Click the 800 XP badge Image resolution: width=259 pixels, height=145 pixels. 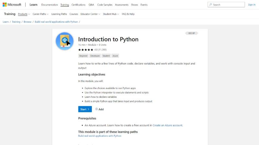(x=191, y=33)
